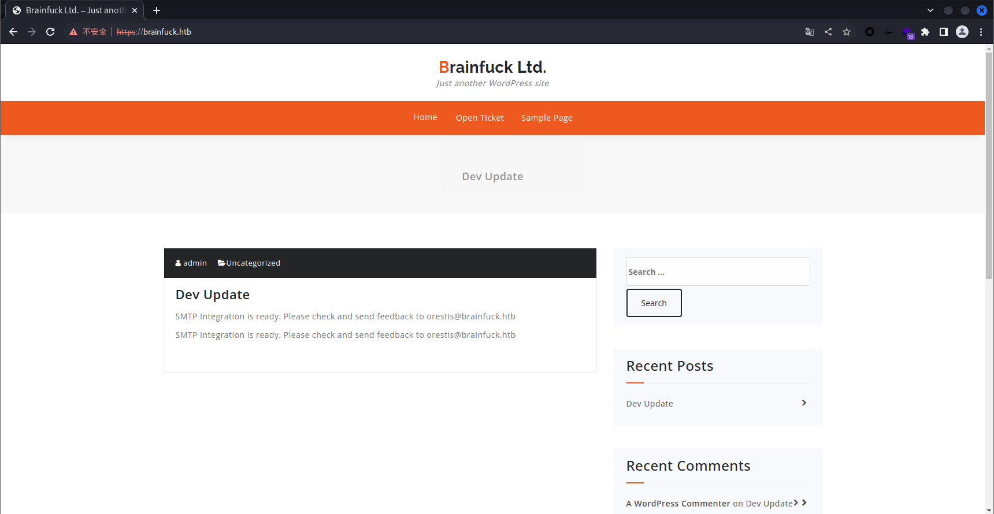Open Dev Update link in Recent Comments
Screen dimensions: 994x514
point(769,504)
